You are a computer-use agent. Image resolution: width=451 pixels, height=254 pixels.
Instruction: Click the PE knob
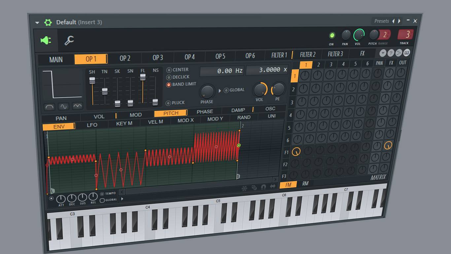[x=278, y=89]
